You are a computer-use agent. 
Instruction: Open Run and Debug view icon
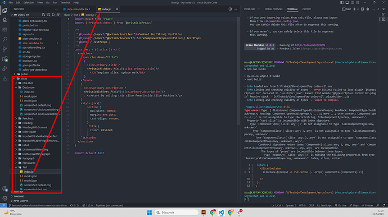tap(4, 68)
